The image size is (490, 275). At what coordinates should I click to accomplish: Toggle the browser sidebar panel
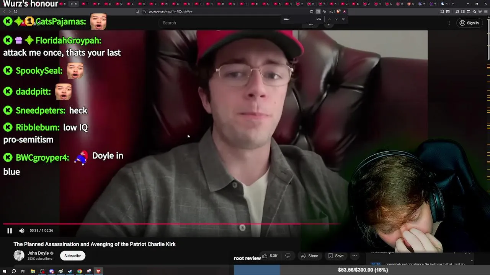point(462,11)
